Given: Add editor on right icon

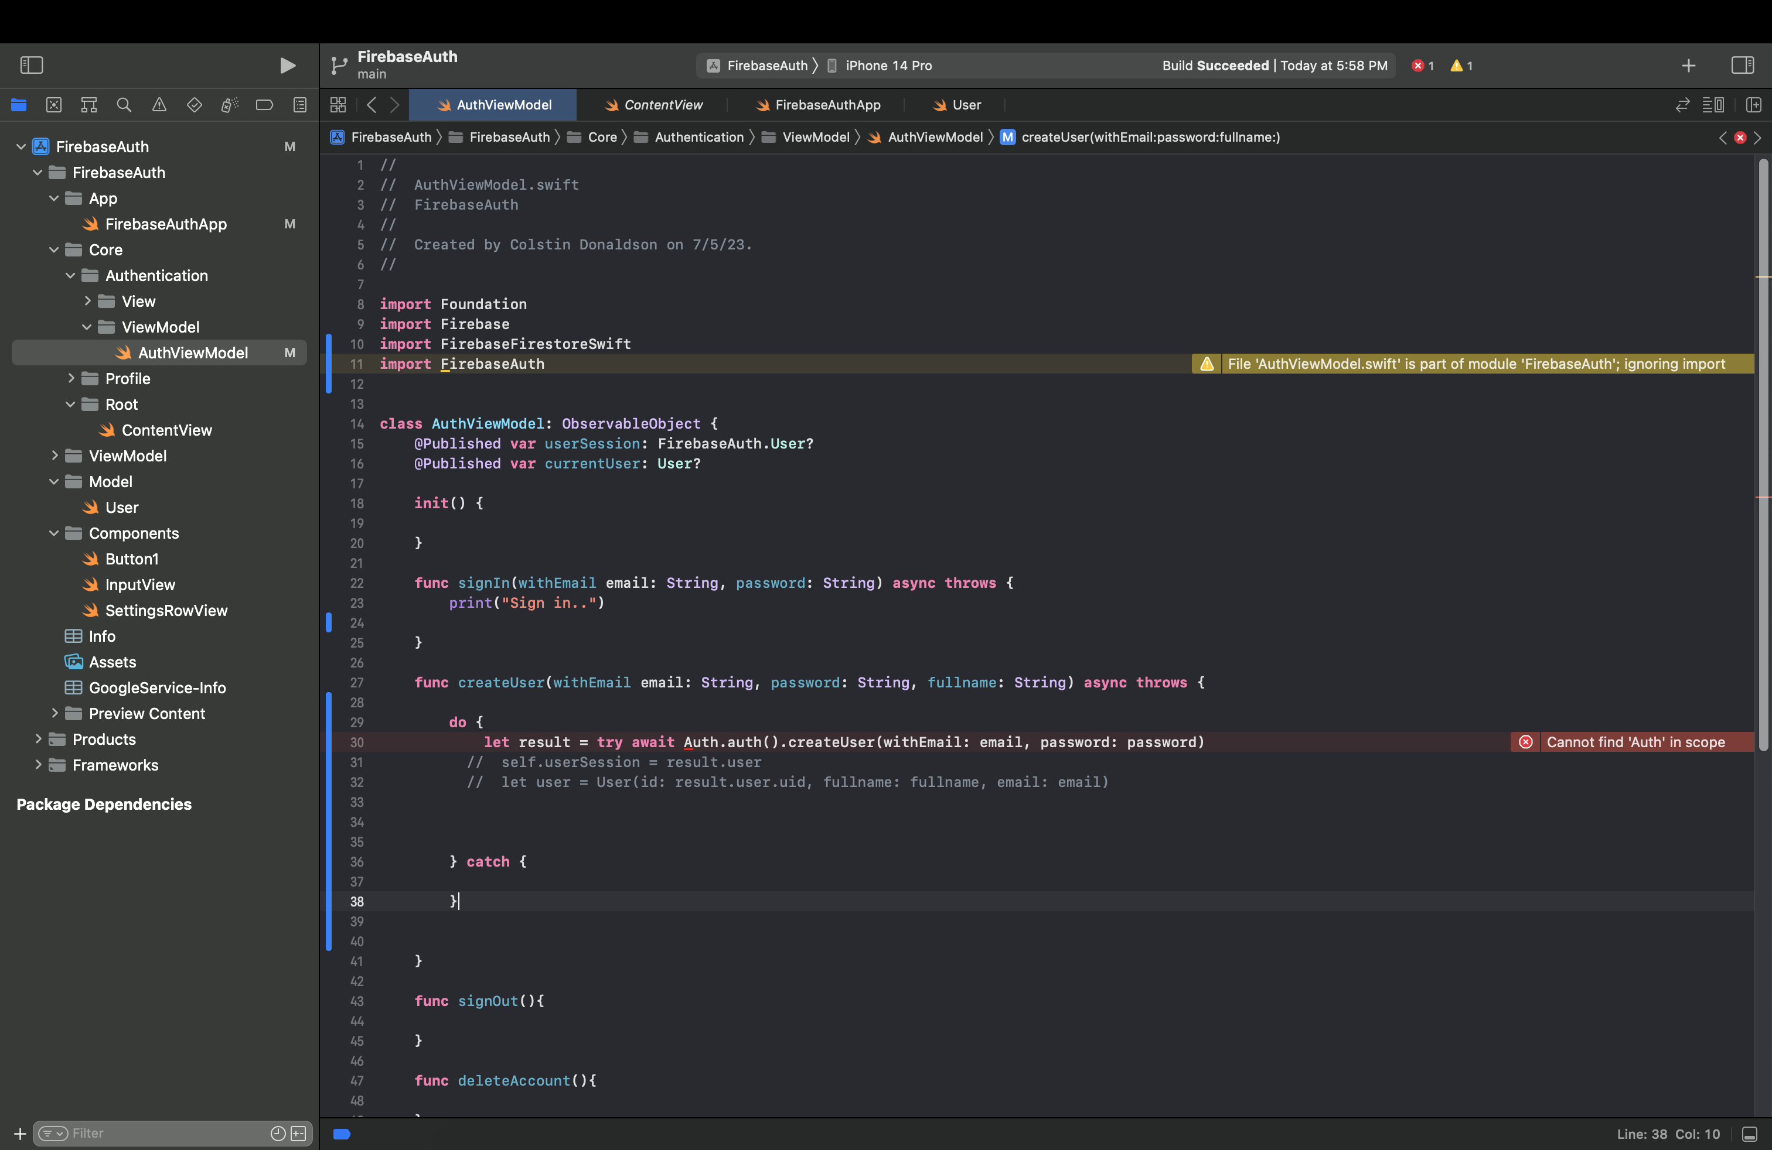Looking at the screenshot, I should tap(1753, 105).
